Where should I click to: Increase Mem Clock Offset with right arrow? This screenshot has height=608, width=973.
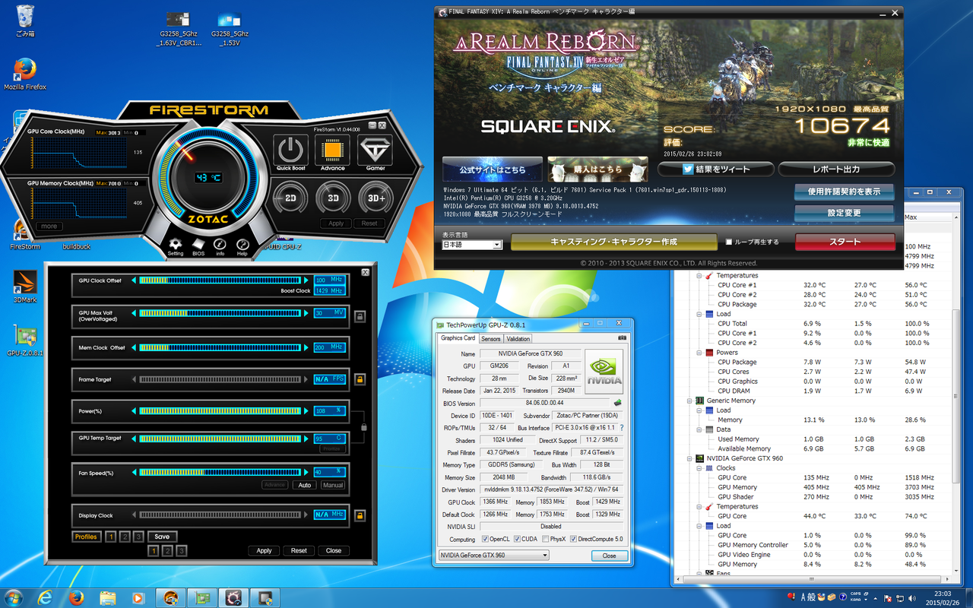[307, 347]
